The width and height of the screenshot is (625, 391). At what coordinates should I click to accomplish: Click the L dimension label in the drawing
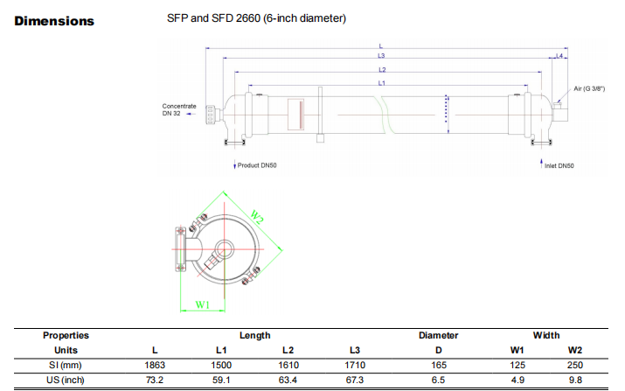(380, 46)
